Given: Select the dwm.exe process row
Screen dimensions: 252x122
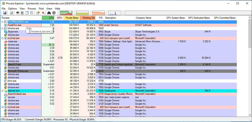Looking at the screenshot, I should click(x=119, y=81).
